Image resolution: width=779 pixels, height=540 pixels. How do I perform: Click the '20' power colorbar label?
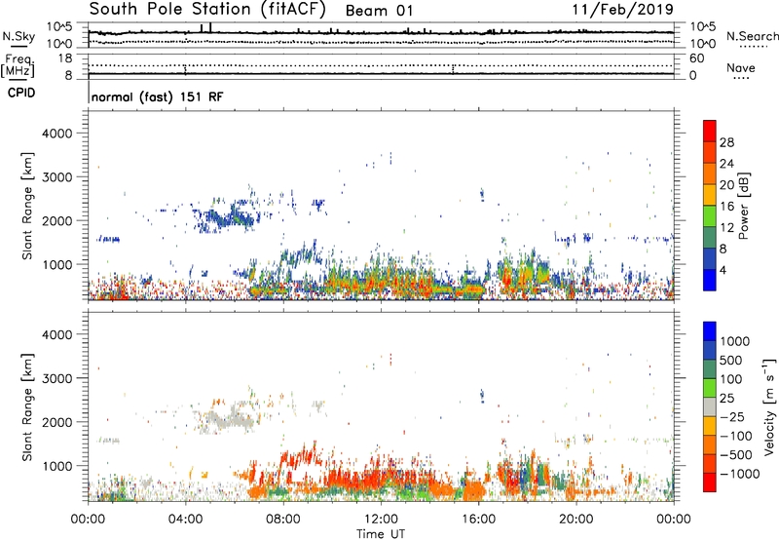(726, 185)
